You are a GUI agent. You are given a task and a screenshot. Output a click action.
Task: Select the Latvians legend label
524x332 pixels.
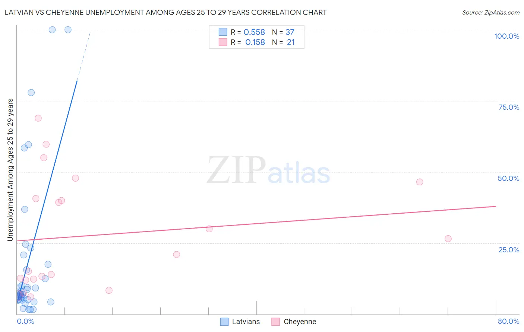(x=246, y=322)
